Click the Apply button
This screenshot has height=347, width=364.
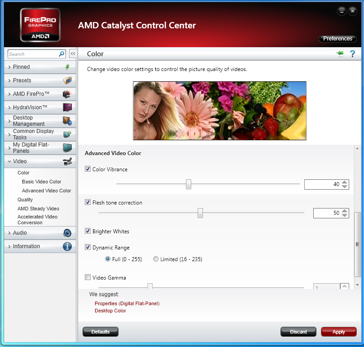pyautogui.click(x=339, y=332)
